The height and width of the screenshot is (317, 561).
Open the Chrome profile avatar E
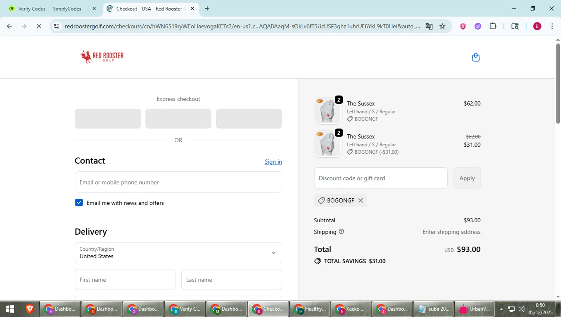537,26
